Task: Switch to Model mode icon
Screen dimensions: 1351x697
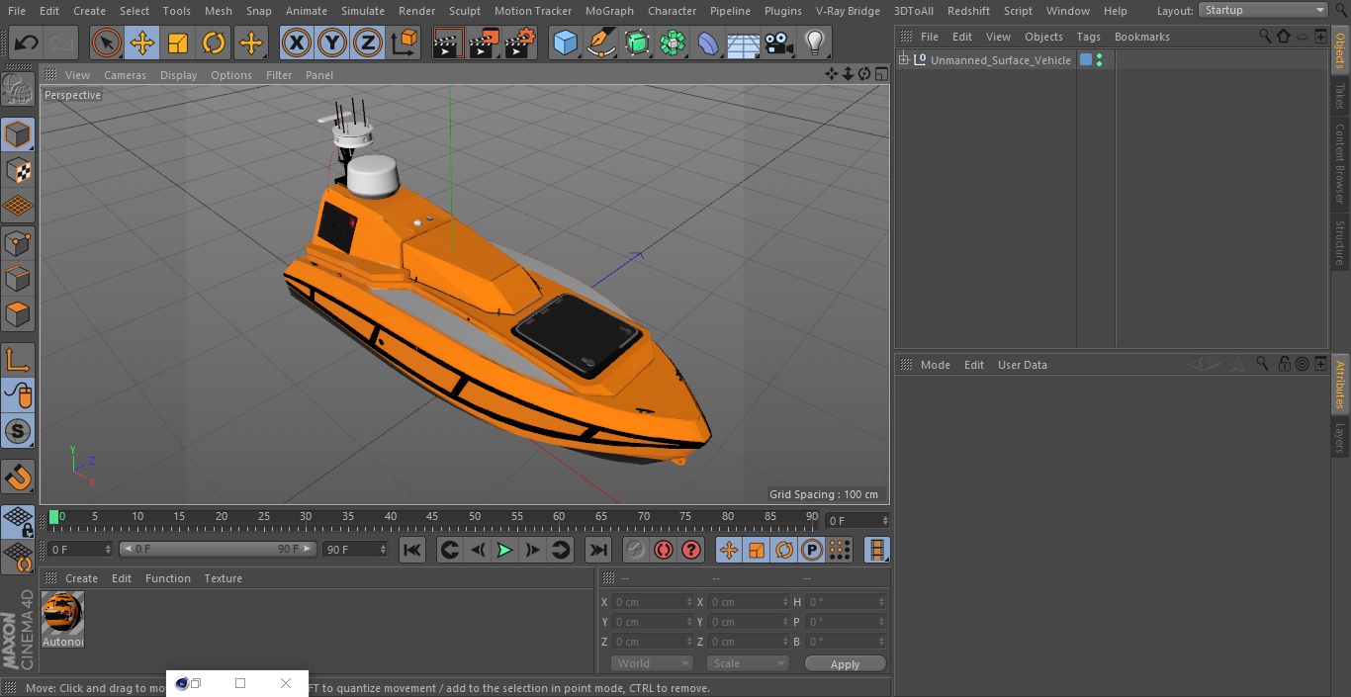Action: (18, 134)
